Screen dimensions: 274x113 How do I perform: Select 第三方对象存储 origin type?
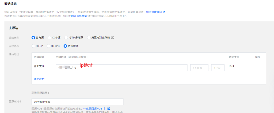point(89,38)
